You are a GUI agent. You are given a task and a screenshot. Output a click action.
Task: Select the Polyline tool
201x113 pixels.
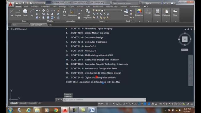(18, 13)
